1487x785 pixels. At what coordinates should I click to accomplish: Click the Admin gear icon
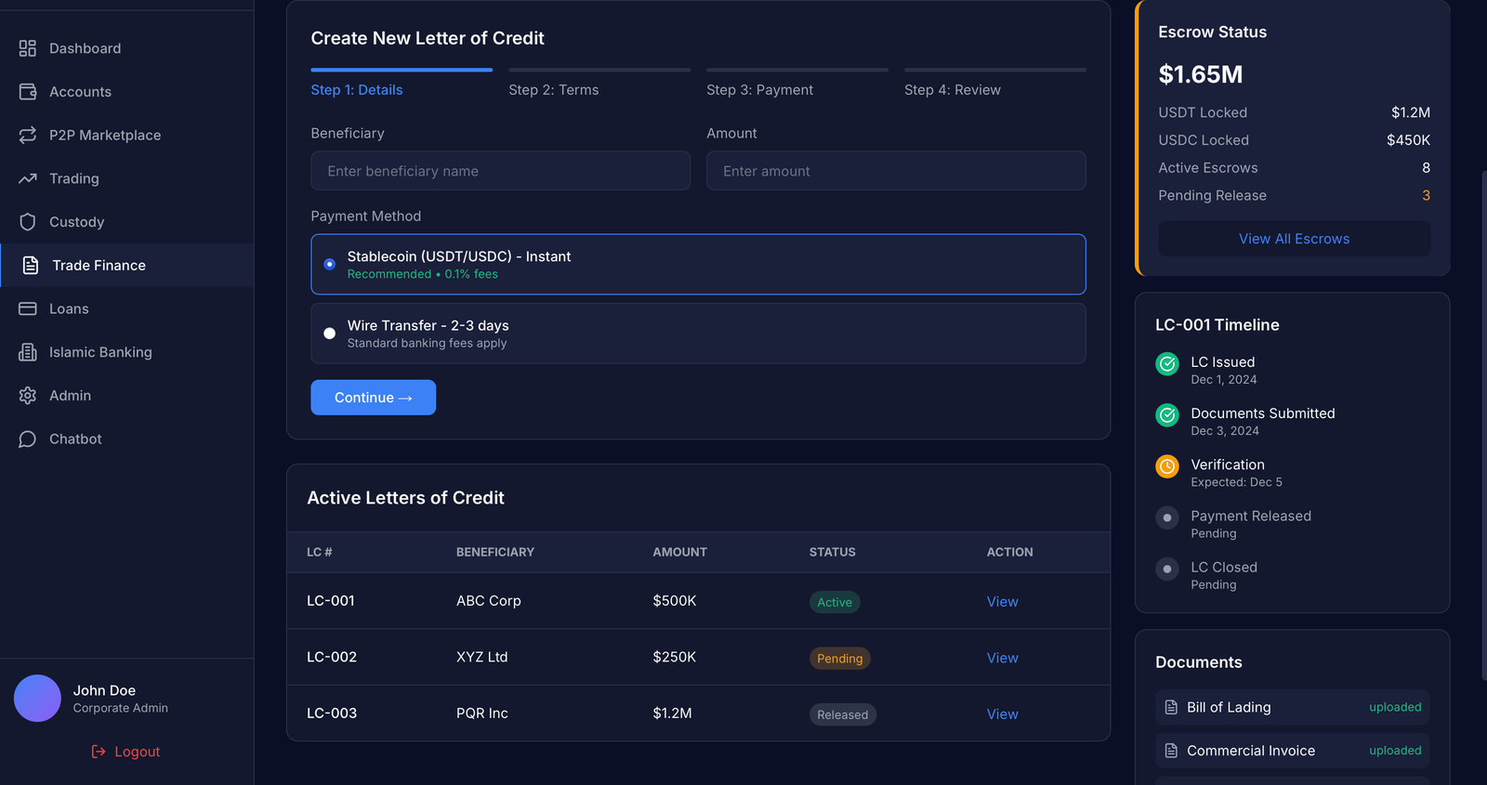point(28,396)
